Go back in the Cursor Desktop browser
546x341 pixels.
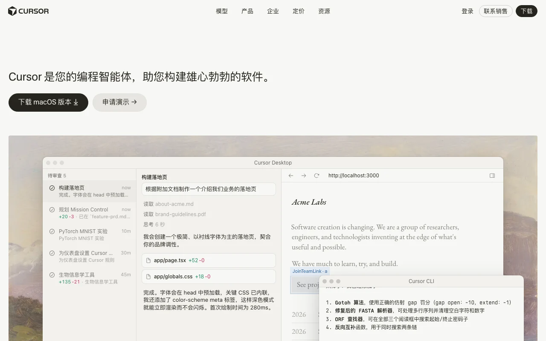point(291,176)
